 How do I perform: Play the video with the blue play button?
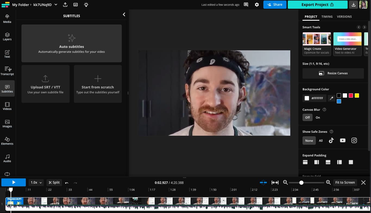(x=14, y=183)
